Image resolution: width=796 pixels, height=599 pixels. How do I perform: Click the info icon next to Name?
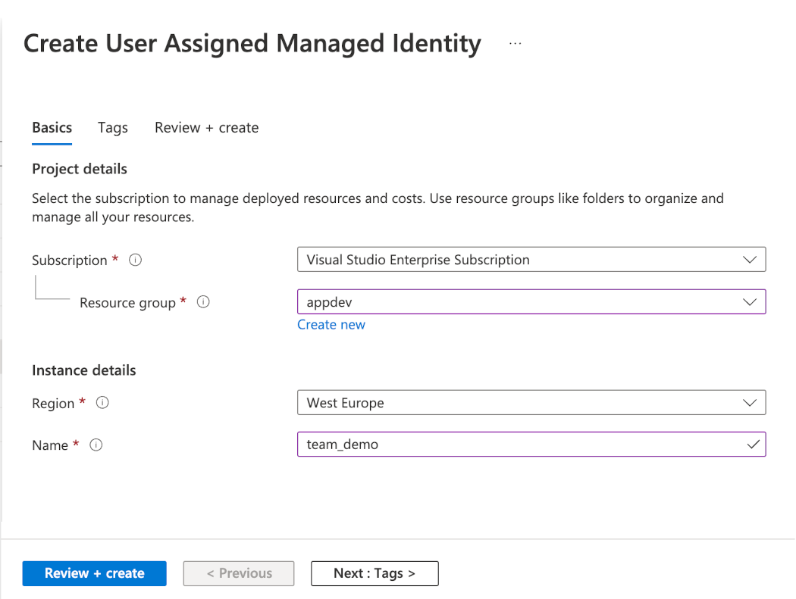pyautogui.click(x=96, y=445)
